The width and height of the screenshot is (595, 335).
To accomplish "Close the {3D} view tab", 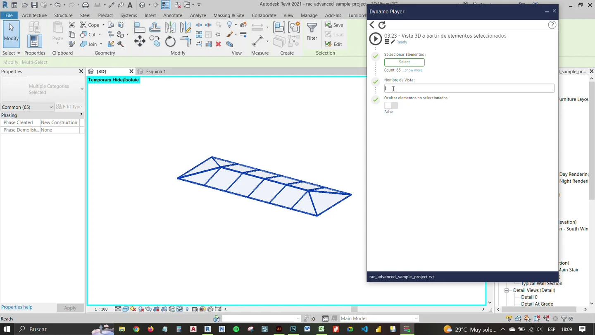I will (x=131, y=72).
